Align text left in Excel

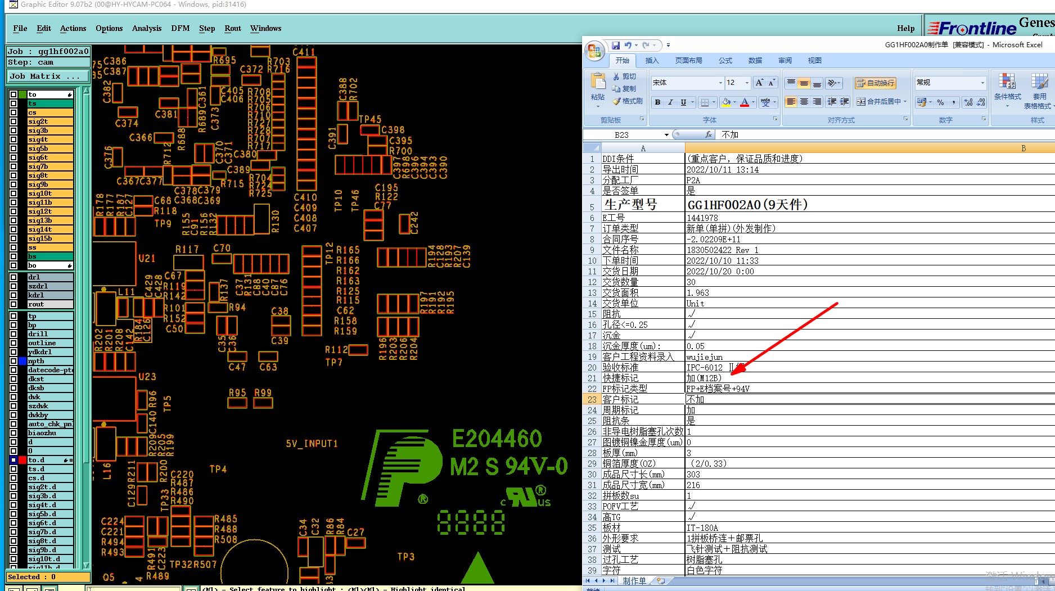coord(791,102)
